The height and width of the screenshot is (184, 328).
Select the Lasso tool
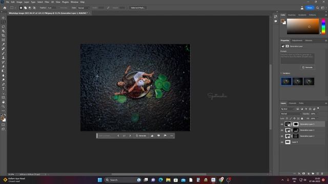(4, 27)
